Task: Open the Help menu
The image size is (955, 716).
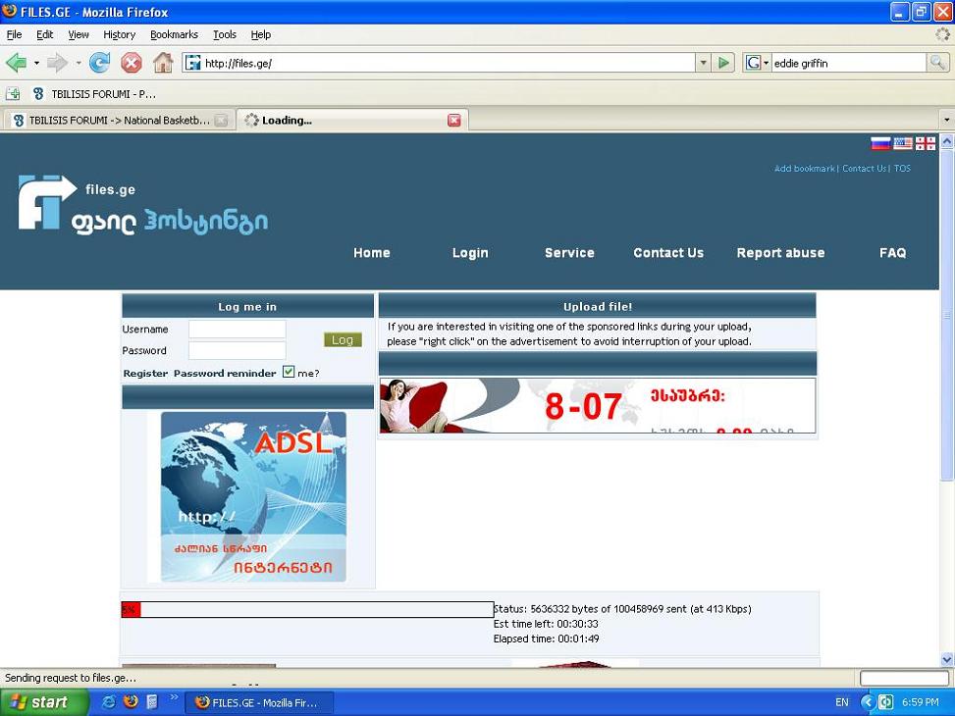Action: pyautogui.click(x=261, y=34)
